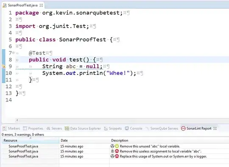The width and height of the screenshot is (229, 167).
Task: Collapse the test method fold at line 7
Action: (x=13, y=52)
